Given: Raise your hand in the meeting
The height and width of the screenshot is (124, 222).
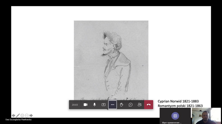Looking at the screenshot, I should click(122, 105).
